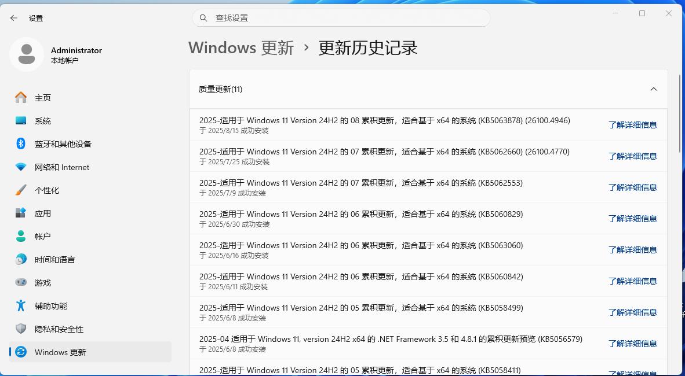Click the 应用 apps icon
The height and width of the screenshot is (376, 685).
point(20,213)
